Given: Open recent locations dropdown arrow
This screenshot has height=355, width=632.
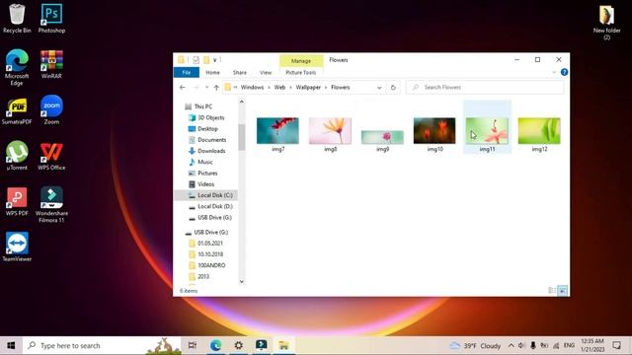Looking at the screenshot, I should pyautogui.click(x=206, y=88).
